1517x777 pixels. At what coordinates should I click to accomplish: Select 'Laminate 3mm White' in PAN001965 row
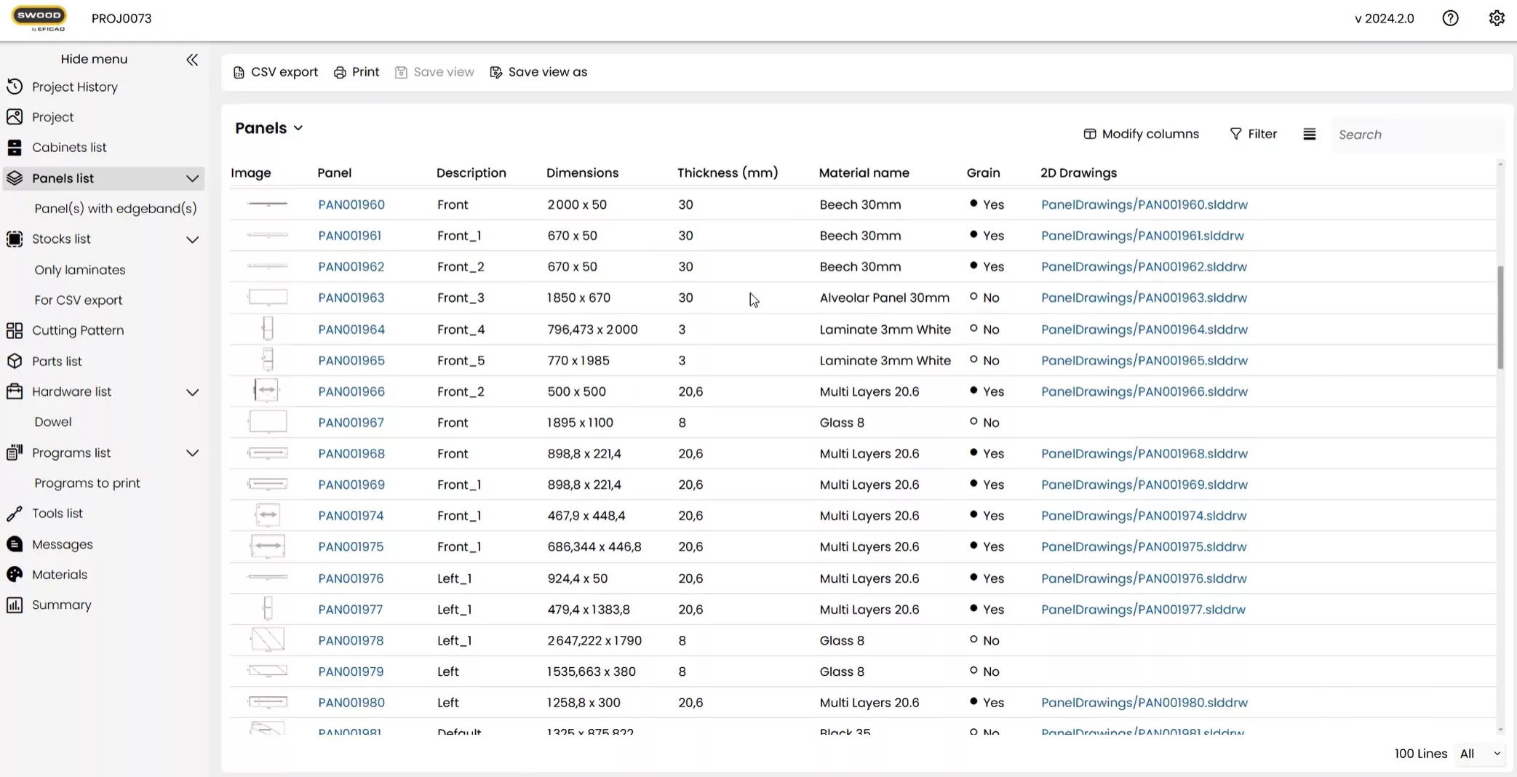885,361
